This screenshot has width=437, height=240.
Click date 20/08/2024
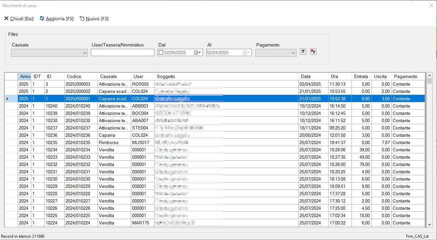click(x=313, y=135)
